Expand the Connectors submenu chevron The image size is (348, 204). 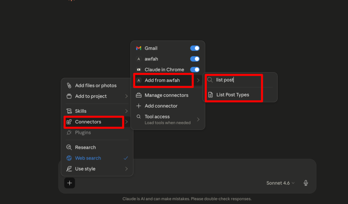(126, 122)
